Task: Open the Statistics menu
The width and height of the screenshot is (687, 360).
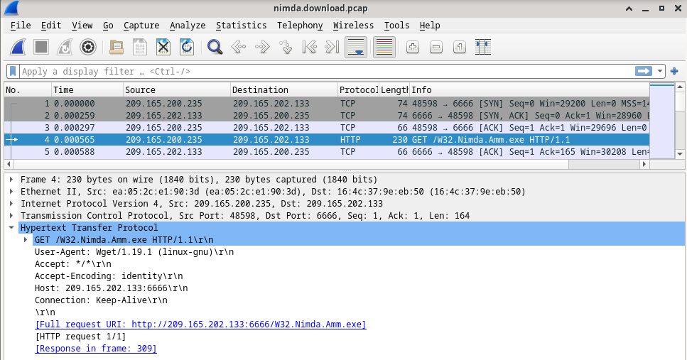Action: [241, 26]
